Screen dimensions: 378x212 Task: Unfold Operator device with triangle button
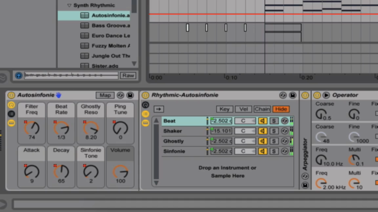pos(326,95)
